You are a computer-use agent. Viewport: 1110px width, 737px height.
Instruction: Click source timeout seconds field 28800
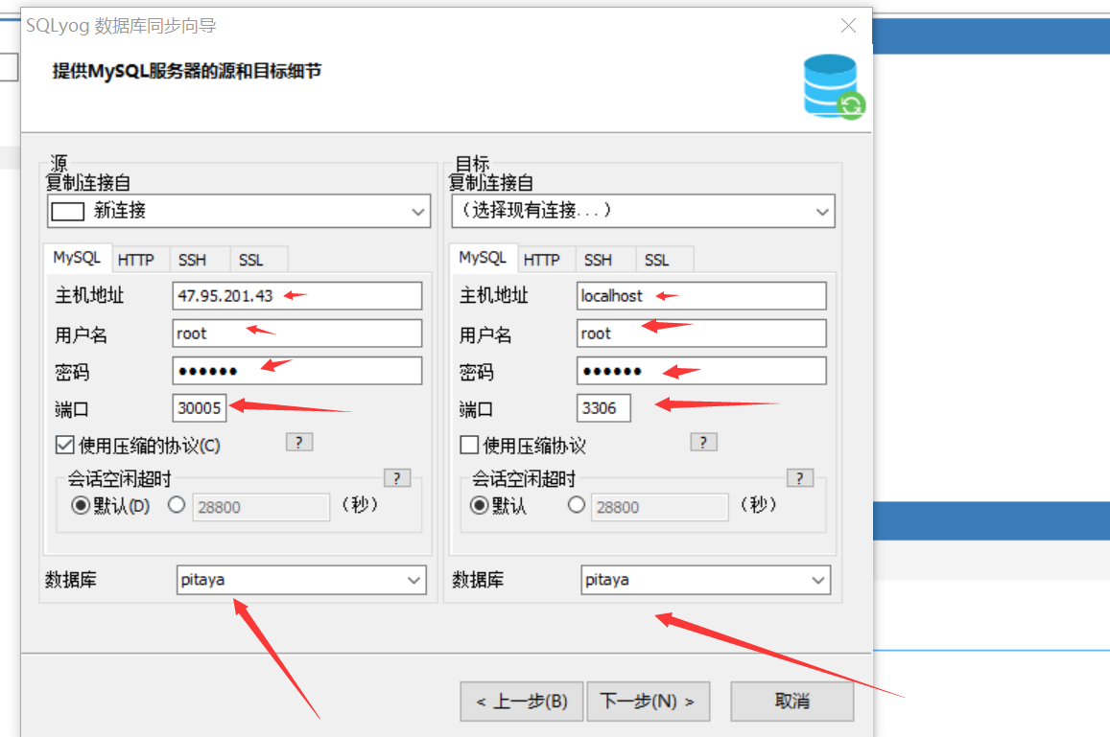261,507
